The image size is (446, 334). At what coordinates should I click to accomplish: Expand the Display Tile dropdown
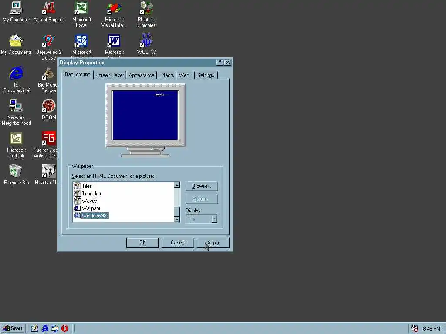coord(214,219)
